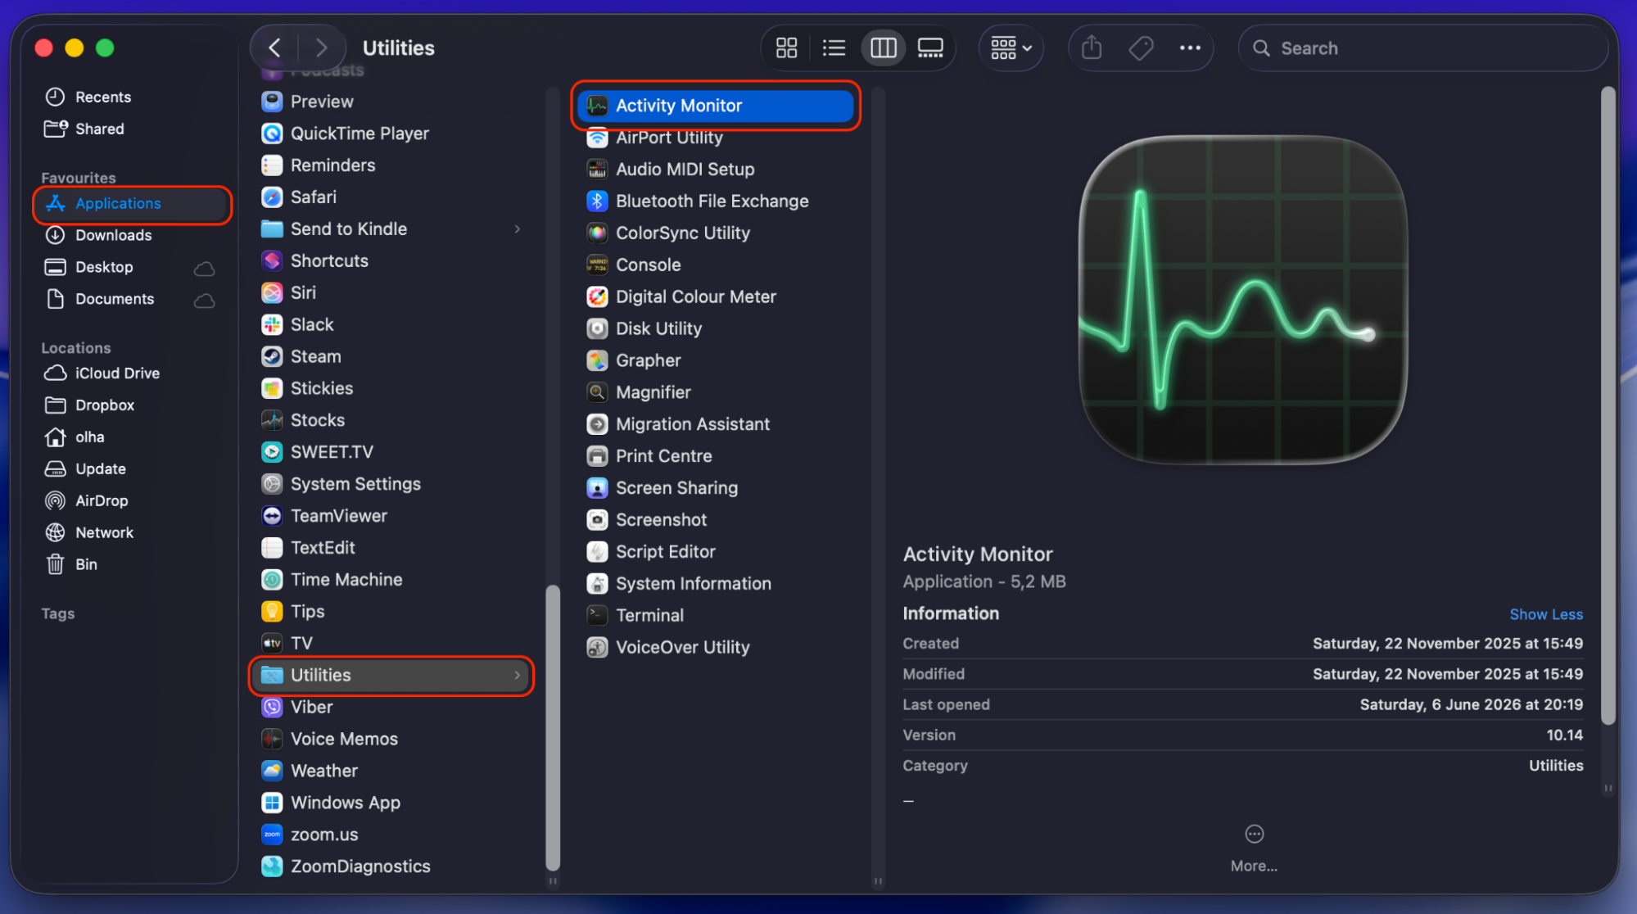This screenshot has height=914, width=1637.
Task: Select the Console app icon
Action: pyautogui.click(x=597, y=265)
